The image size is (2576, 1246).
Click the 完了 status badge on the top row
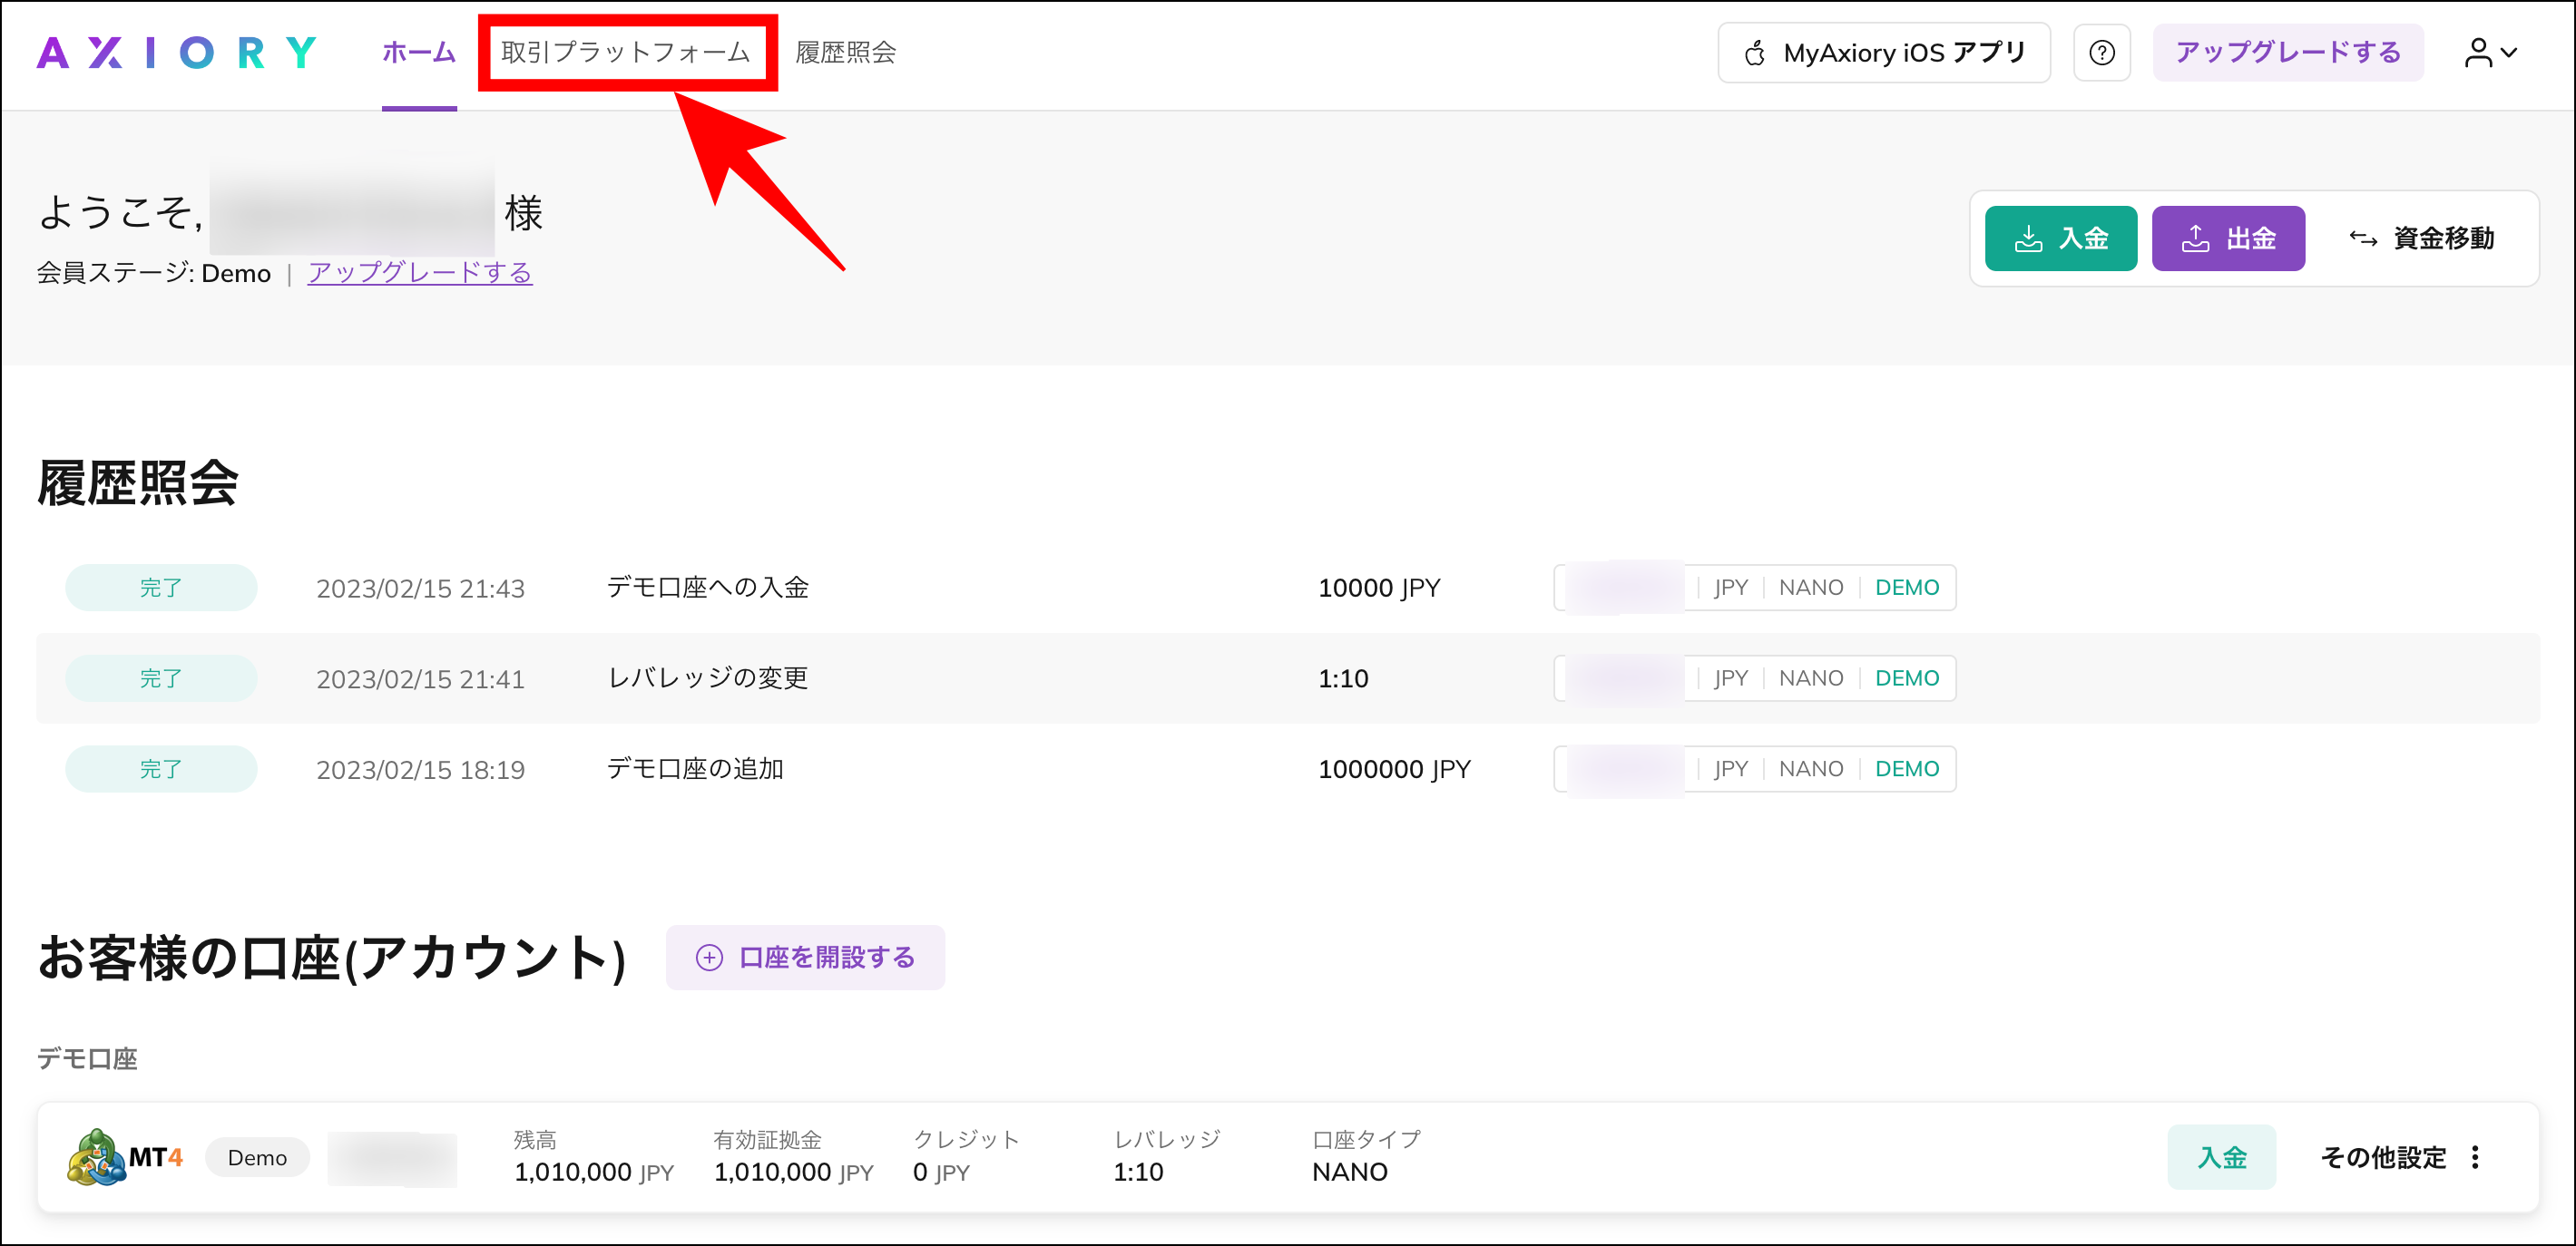point(160,588)
